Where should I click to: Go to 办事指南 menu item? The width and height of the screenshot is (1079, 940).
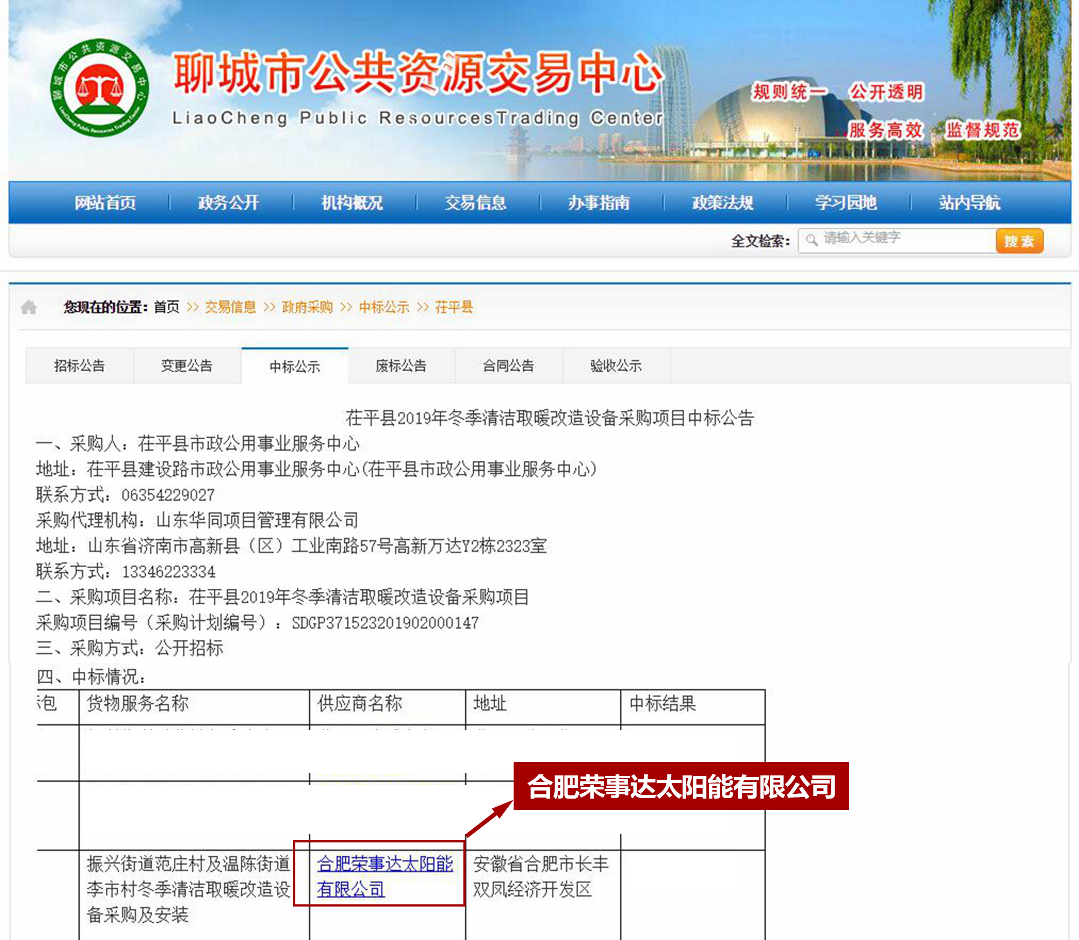[598, 203]
